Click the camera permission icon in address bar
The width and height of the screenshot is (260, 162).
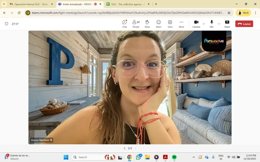click(x=28, y=13)
